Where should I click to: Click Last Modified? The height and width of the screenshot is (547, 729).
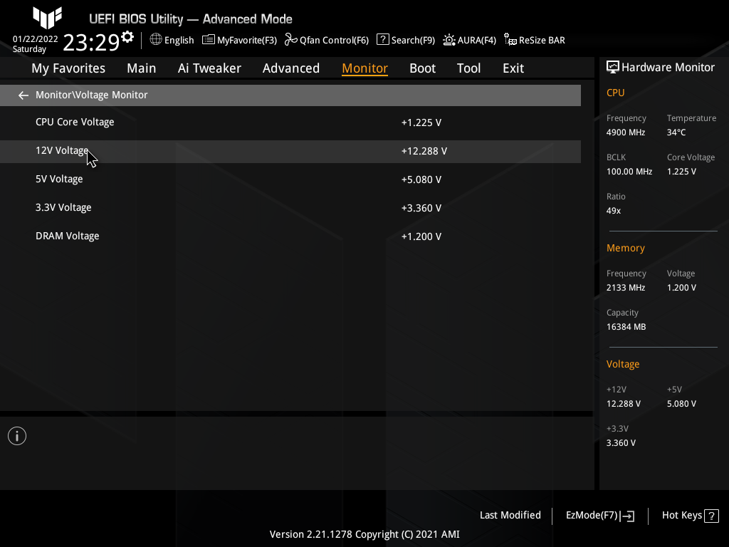point(510,516)
